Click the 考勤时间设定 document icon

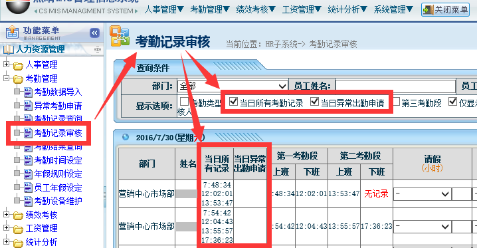[28, 160]
